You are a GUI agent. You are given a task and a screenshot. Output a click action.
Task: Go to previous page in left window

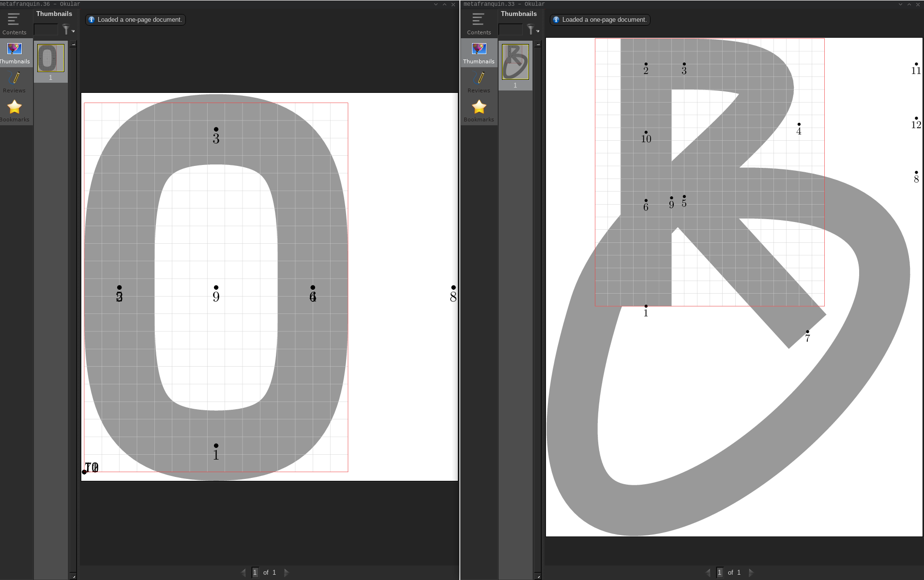coord(243,572)
